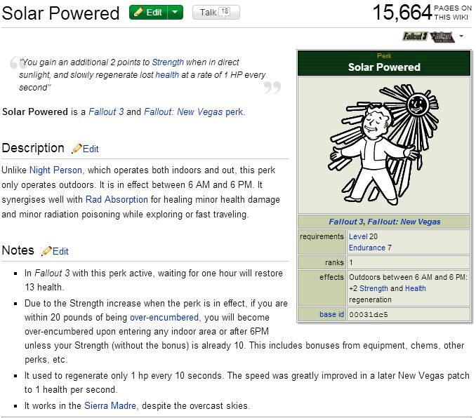476x418 pixels.
Task: Open Fallout: New Vegas link in infobox
Action: pos(404,222)
